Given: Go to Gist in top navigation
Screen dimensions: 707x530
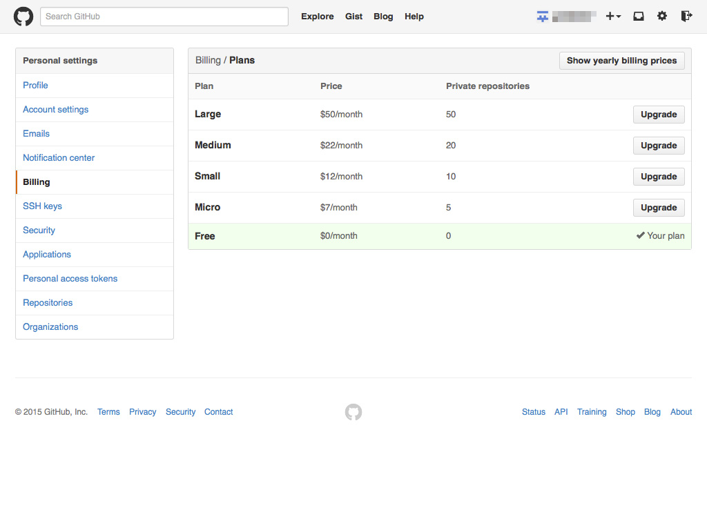Looking at the screenshot, I should click(353, 17).
